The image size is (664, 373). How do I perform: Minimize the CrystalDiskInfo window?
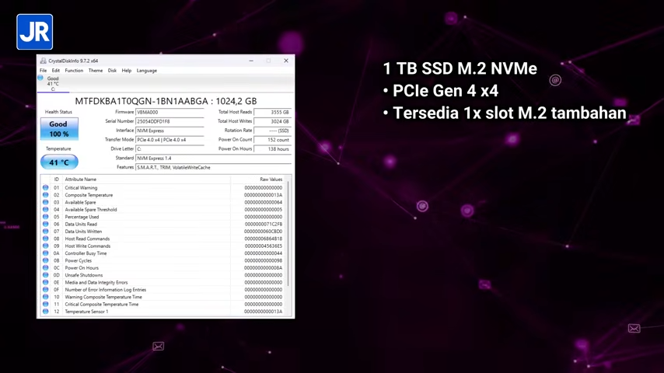tap(251, 61)
